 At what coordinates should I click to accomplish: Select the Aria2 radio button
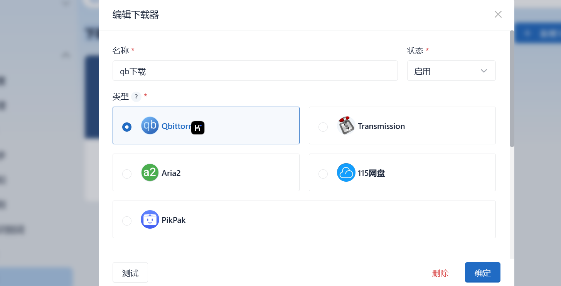pyautogui.click(x=127, y=174)
